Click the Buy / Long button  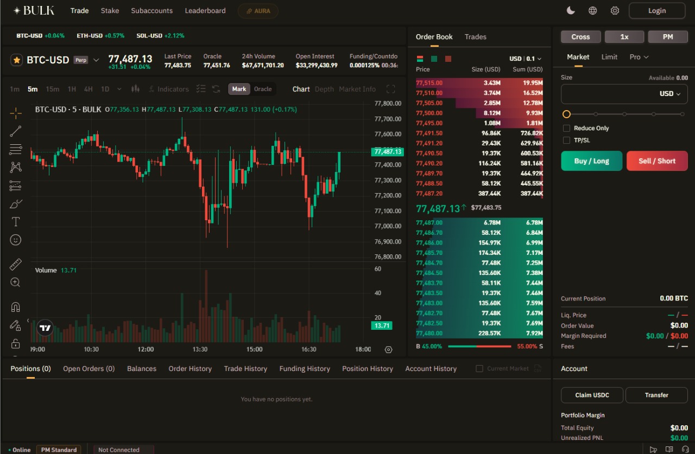point(592,161)
